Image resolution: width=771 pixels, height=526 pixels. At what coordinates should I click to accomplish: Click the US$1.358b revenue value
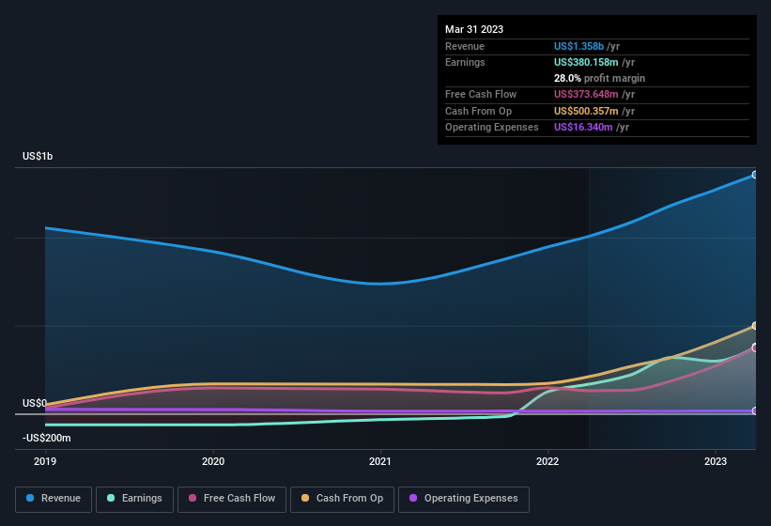(578, 46)
